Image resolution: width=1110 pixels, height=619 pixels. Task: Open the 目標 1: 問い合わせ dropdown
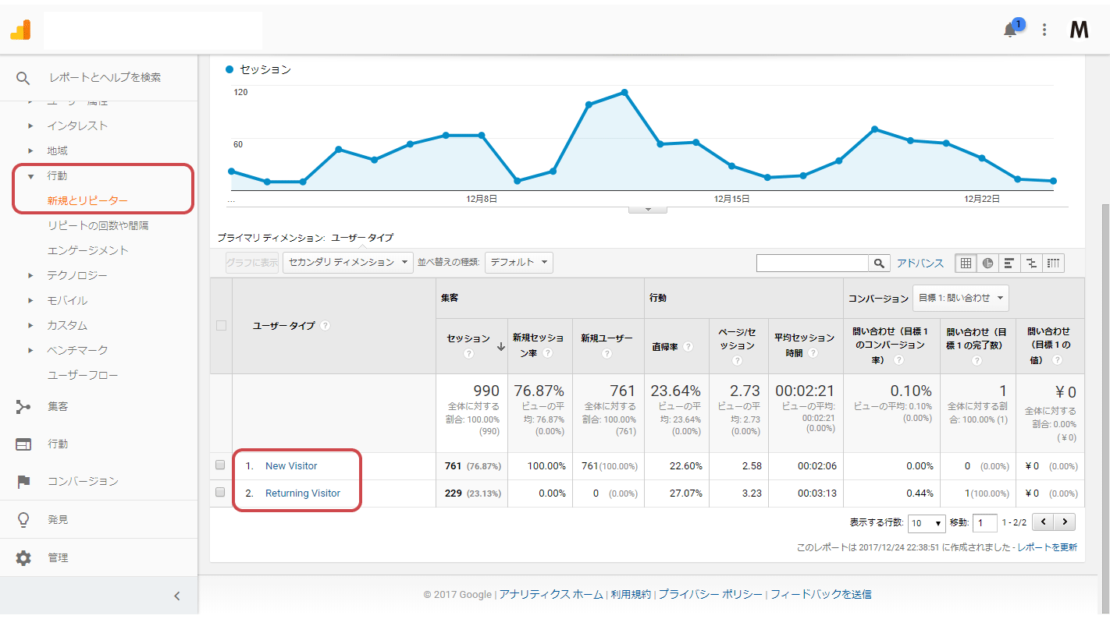[x=960, y=298]
